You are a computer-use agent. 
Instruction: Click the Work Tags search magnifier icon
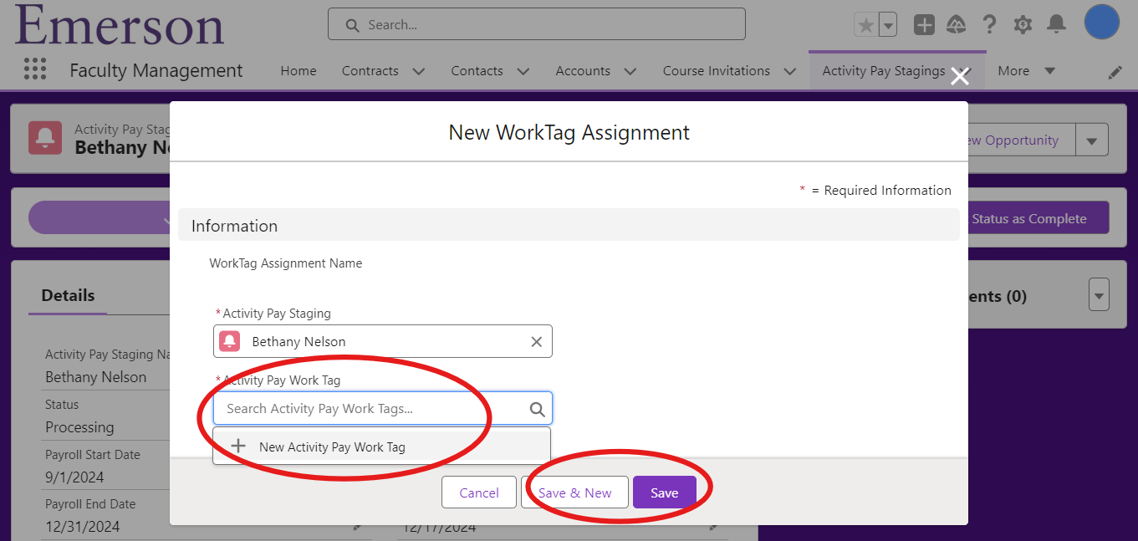click(537, 409)
